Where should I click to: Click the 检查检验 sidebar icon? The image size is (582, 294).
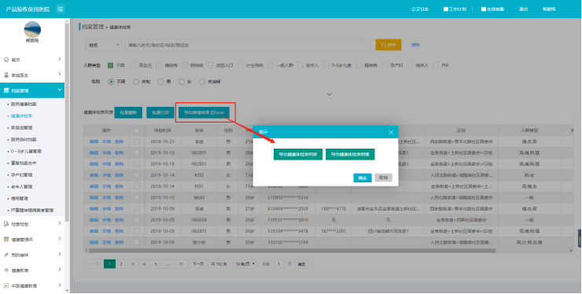(x=6, y=224)
